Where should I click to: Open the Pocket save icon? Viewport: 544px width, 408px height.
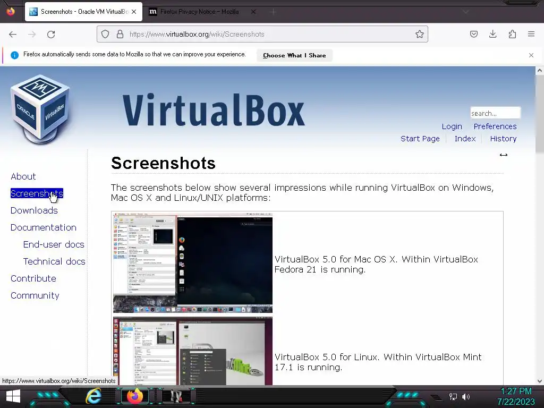tap(473, 34)
